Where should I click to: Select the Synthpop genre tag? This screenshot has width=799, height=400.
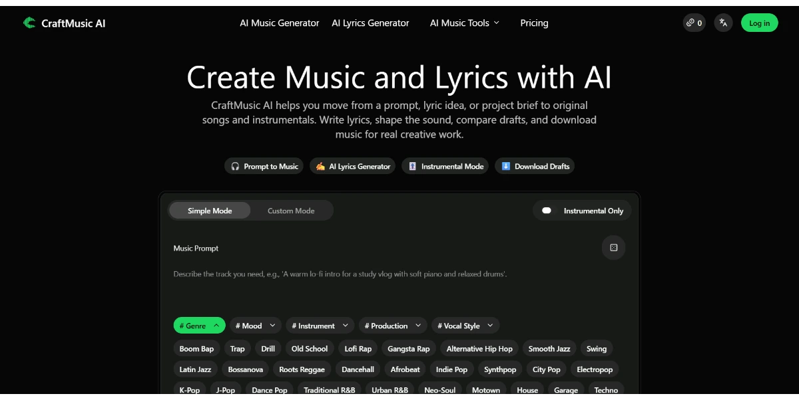500,369
